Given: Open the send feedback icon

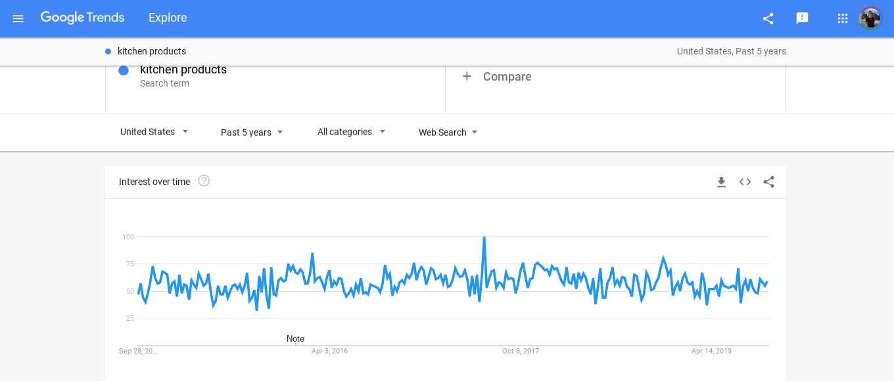Looking at the screenshot, I should 802,18.
